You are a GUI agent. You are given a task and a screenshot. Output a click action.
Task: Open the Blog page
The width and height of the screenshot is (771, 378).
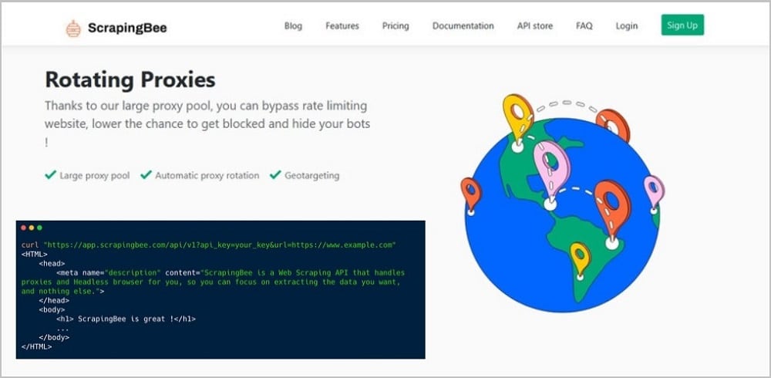[x=293, y=26]
